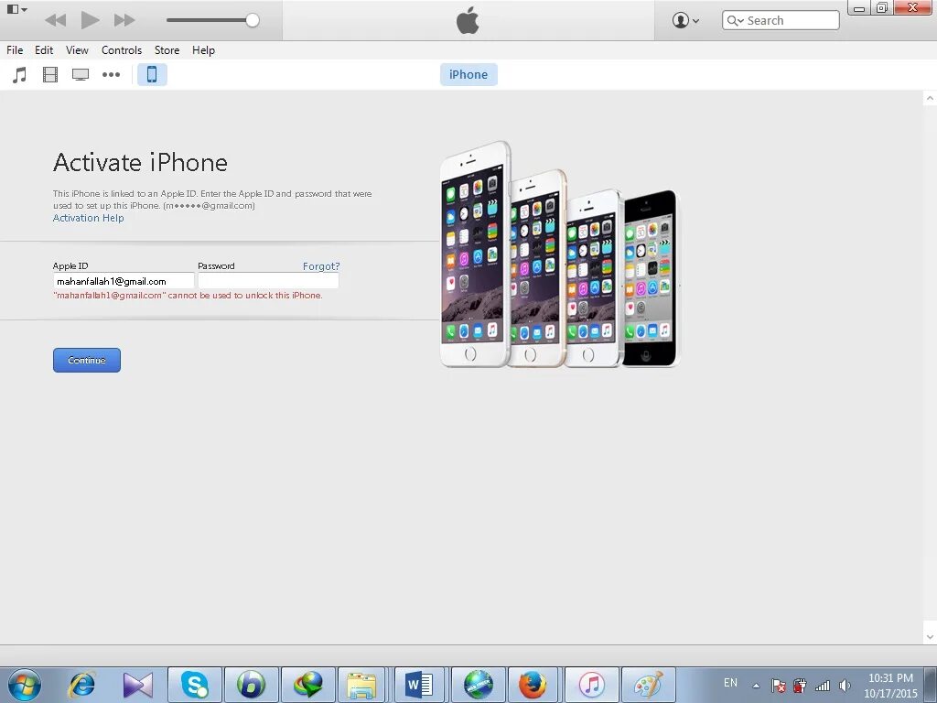
Task: Open the View menu
Action: pyautogui.click(x=77, y=50)
